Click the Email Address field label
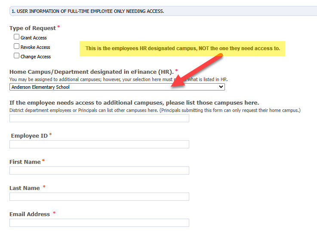 tap(30, 214)
